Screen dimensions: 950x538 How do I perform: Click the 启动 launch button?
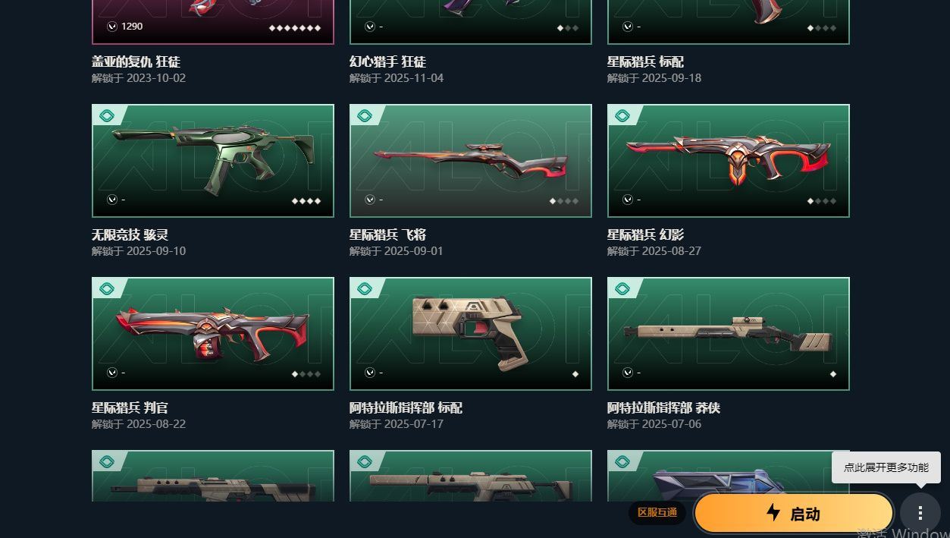(x=794, y=513)
